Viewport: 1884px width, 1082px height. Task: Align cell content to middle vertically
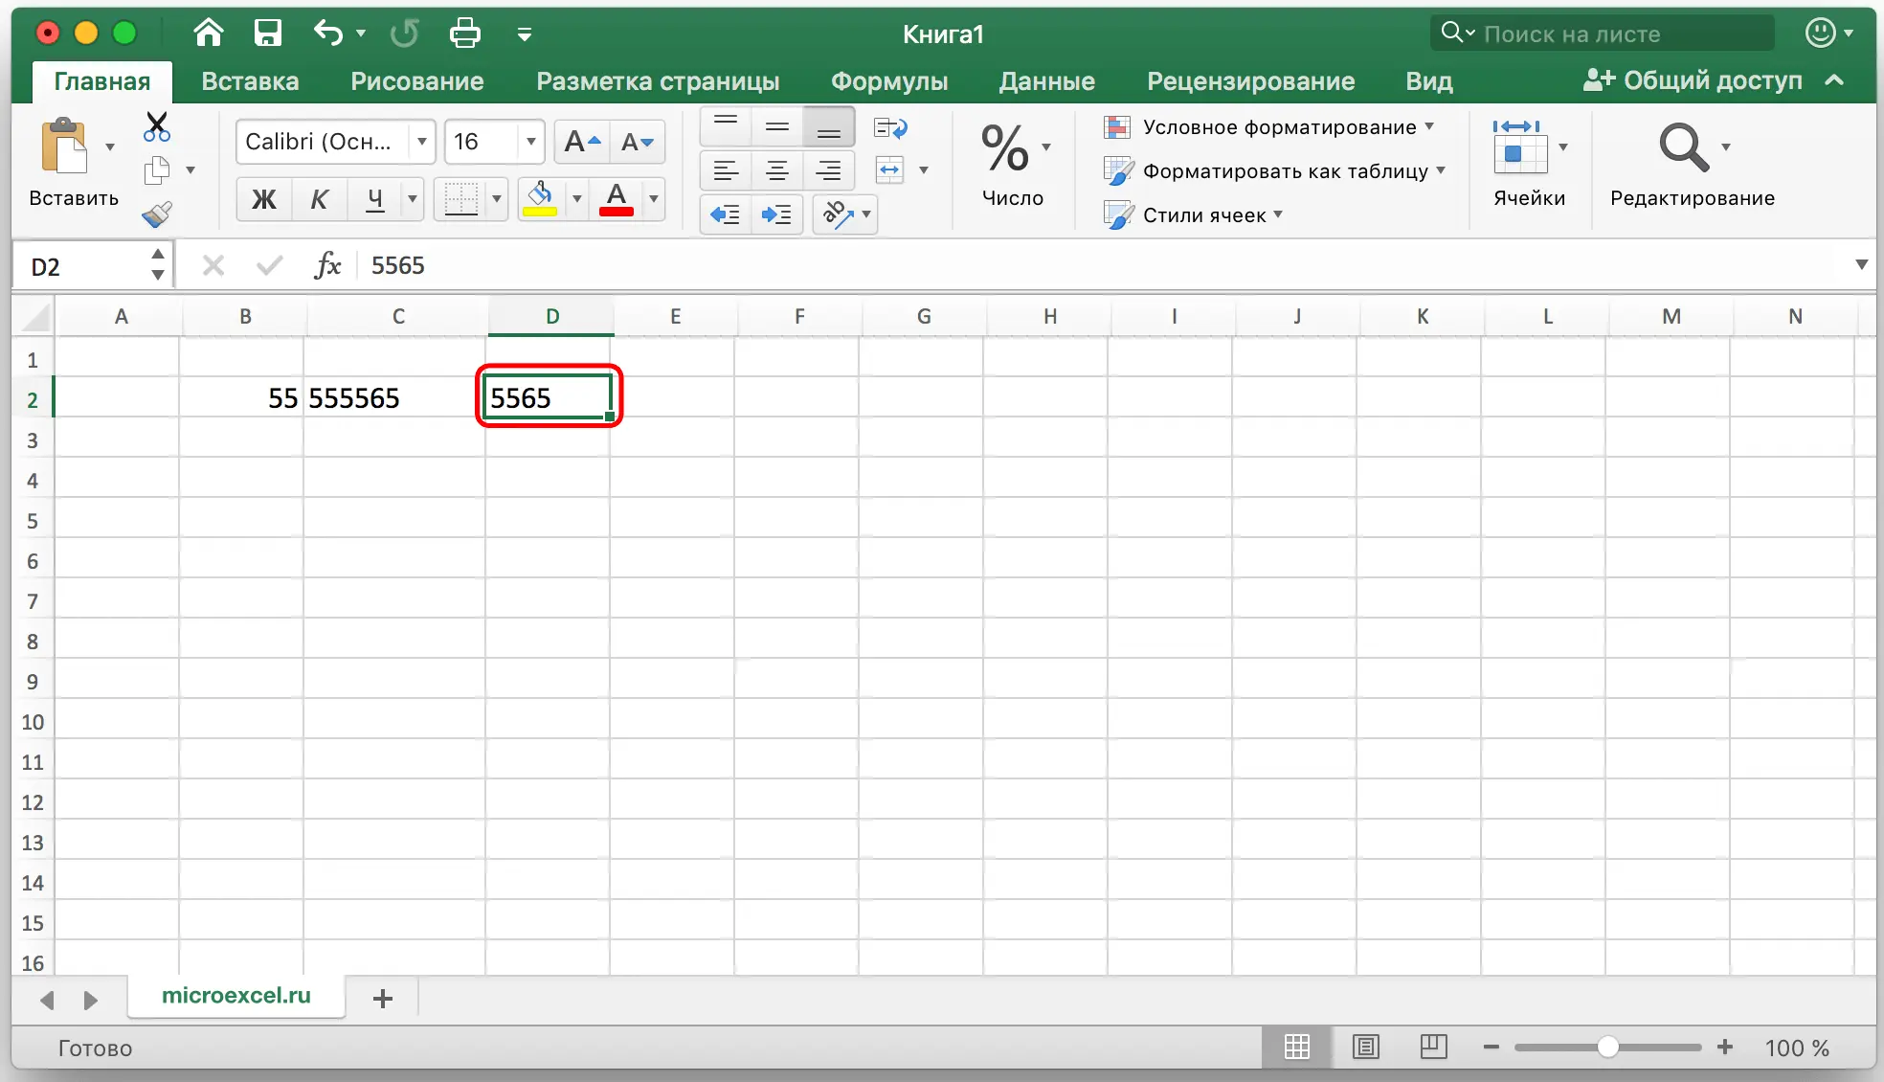(x=777, y=126)
